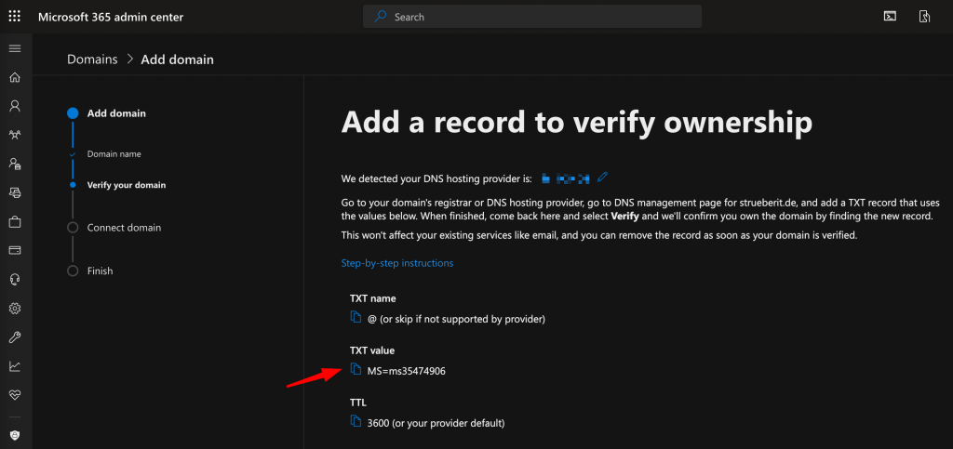Open Reports chart icon in sidebar
This screenshot has width=953, height=449.
pyautogui.click(x=15, y=365)
